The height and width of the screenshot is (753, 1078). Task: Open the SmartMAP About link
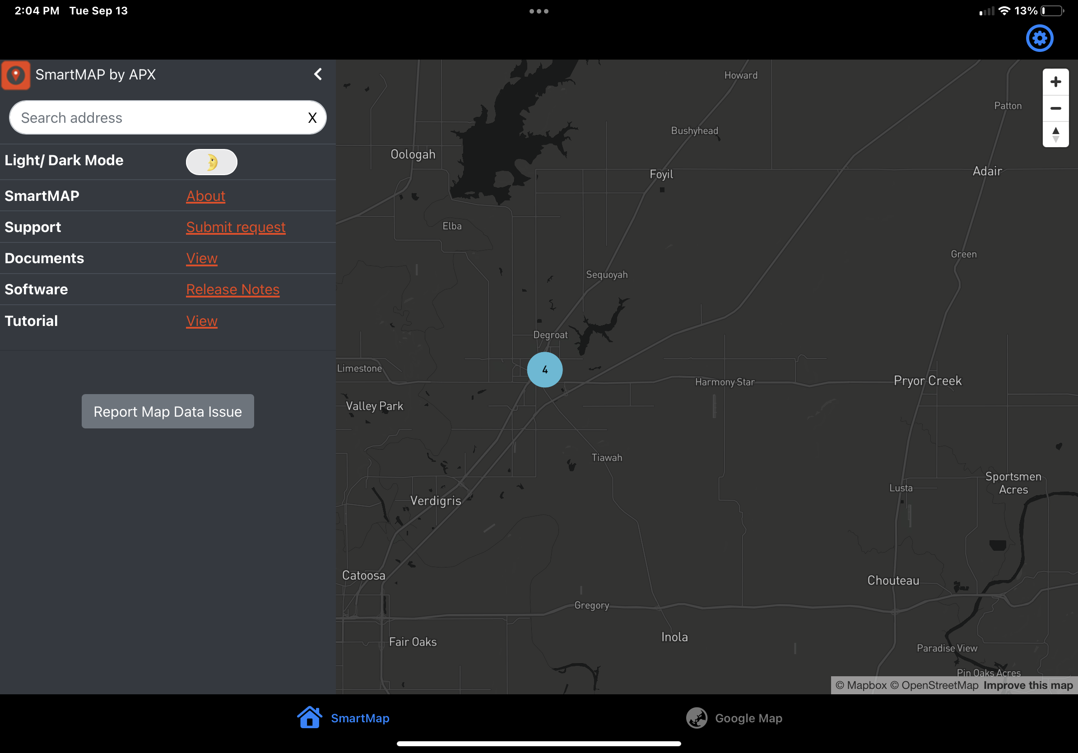pyautogui.click(x=206, y=196)
